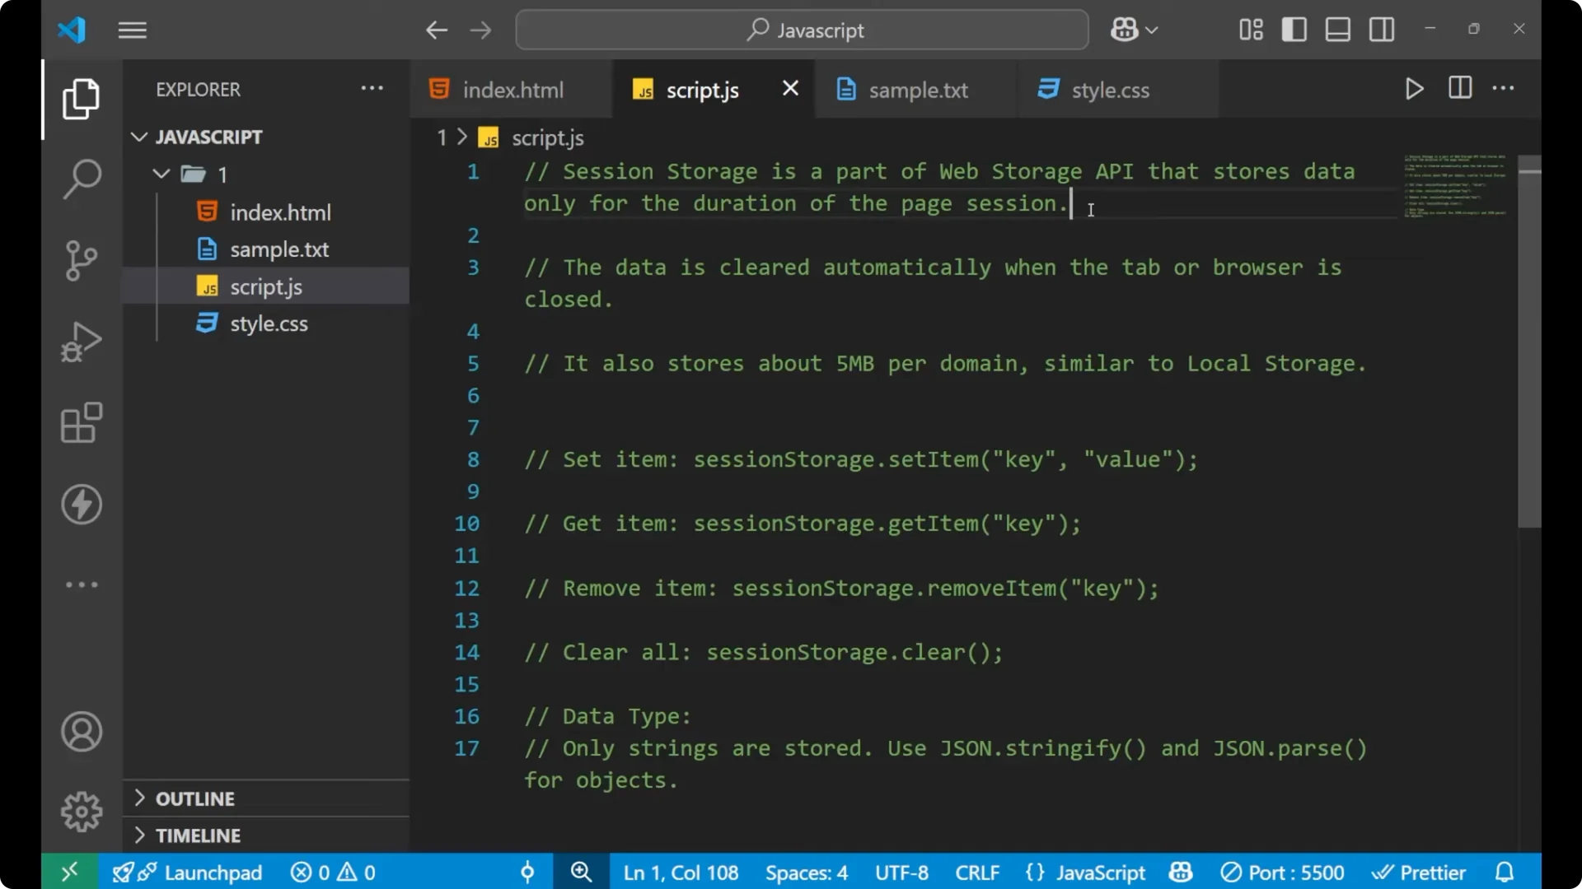Open the Extensions view
The height and width of the screenshot is (889, 1582).
tap(80, 423)
